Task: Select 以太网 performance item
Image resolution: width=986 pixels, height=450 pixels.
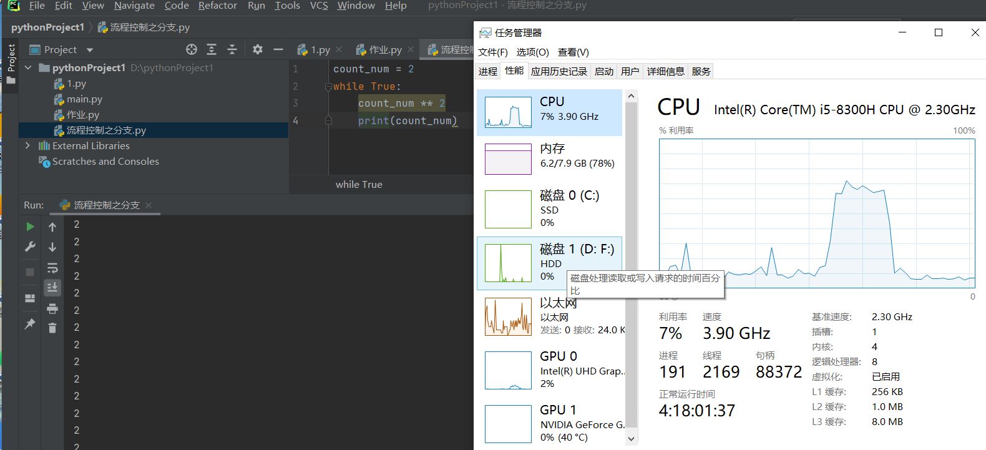Action: (x=550, y=316)
